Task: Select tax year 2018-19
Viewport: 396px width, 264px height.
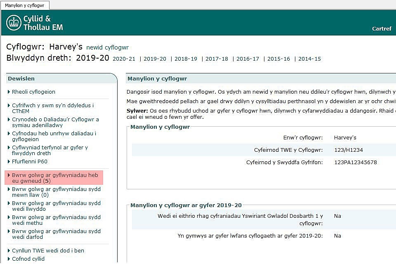Action: coord(186,59)
